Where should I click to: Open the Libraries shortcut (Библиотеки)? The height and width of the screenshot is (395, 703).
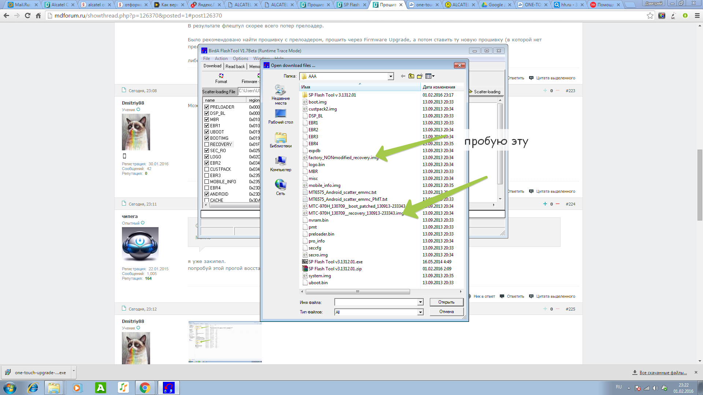[x=280, y=140]
